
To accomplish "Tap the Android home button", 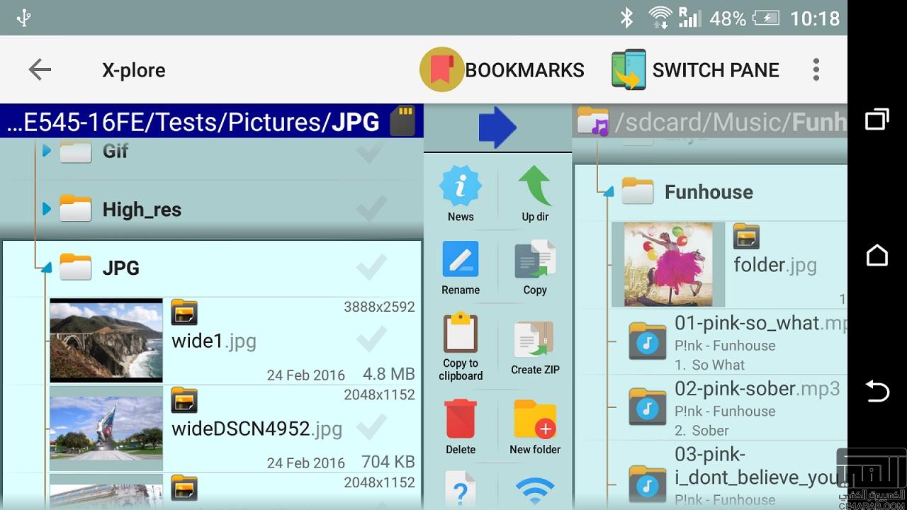I will [877, 255].
